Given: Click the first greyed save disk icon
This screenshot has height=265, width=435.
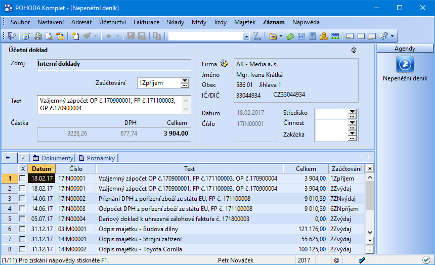Looking at the screenshot, I should tap(130, 36).
